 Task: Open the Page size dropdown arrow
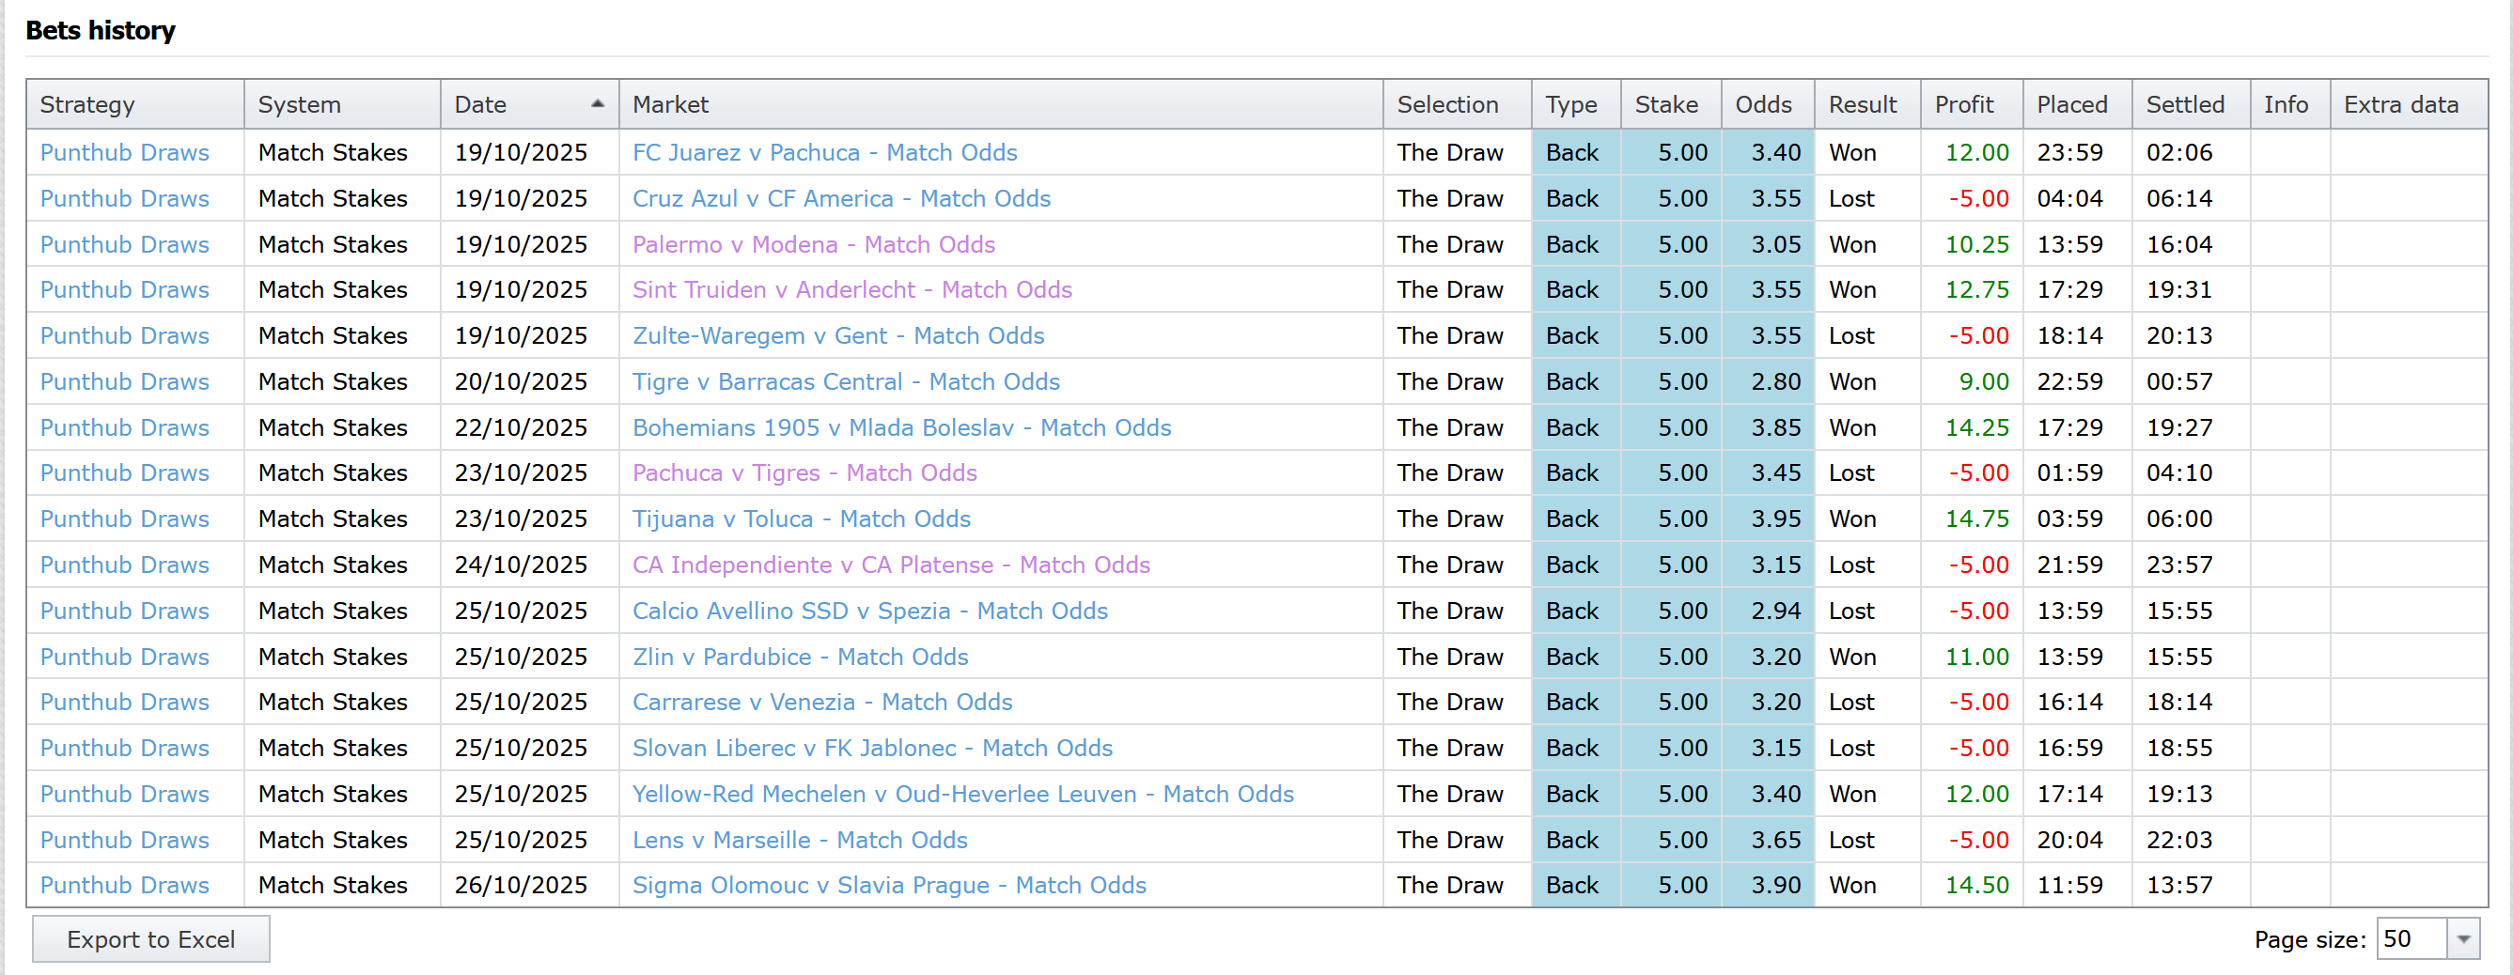pos(2463,939)
